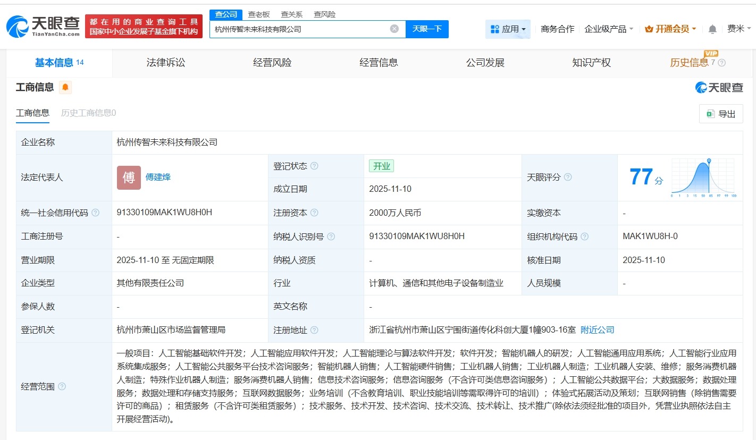
Task: Click the orange crown icon next to 开通会员
Action: tap(649, 29)
